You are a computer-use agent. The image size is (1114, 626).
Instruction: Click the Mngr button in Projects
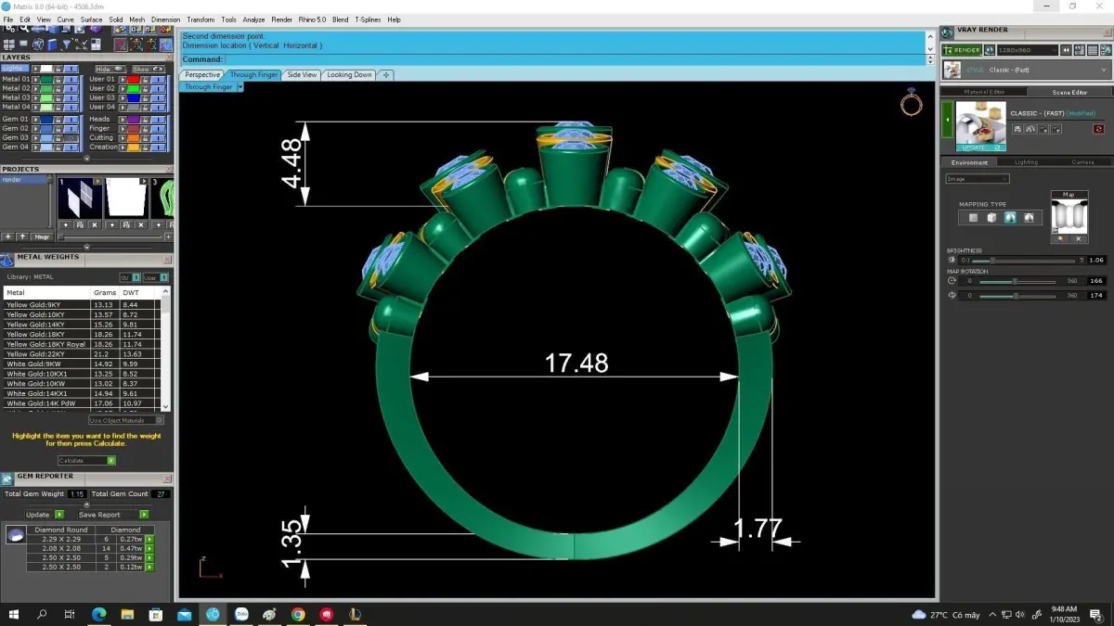(42, 237)
